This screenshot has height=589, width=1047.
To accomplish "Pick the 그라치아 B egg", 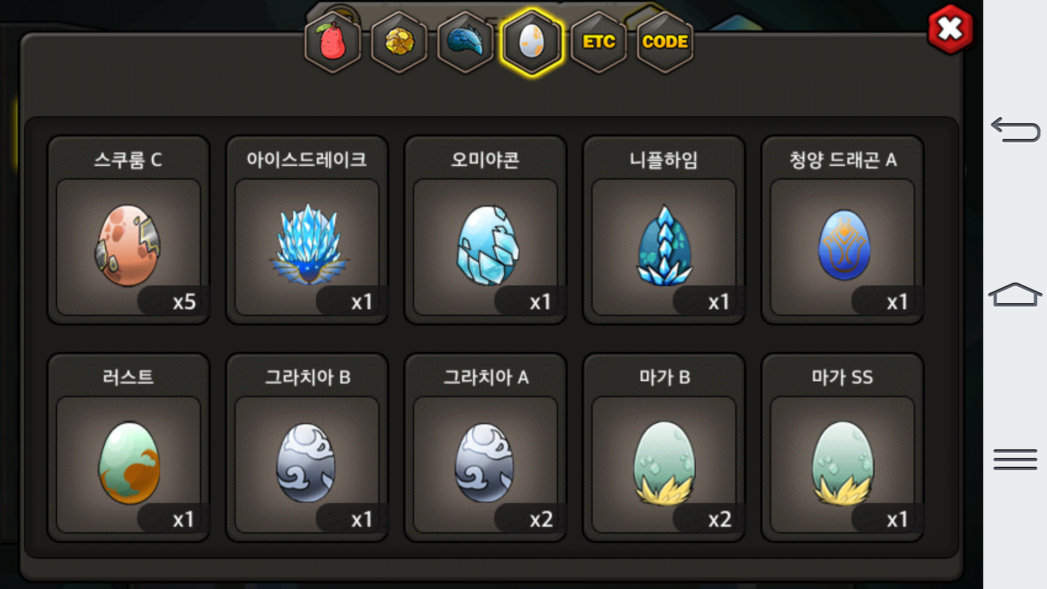I will click(307, 448).
